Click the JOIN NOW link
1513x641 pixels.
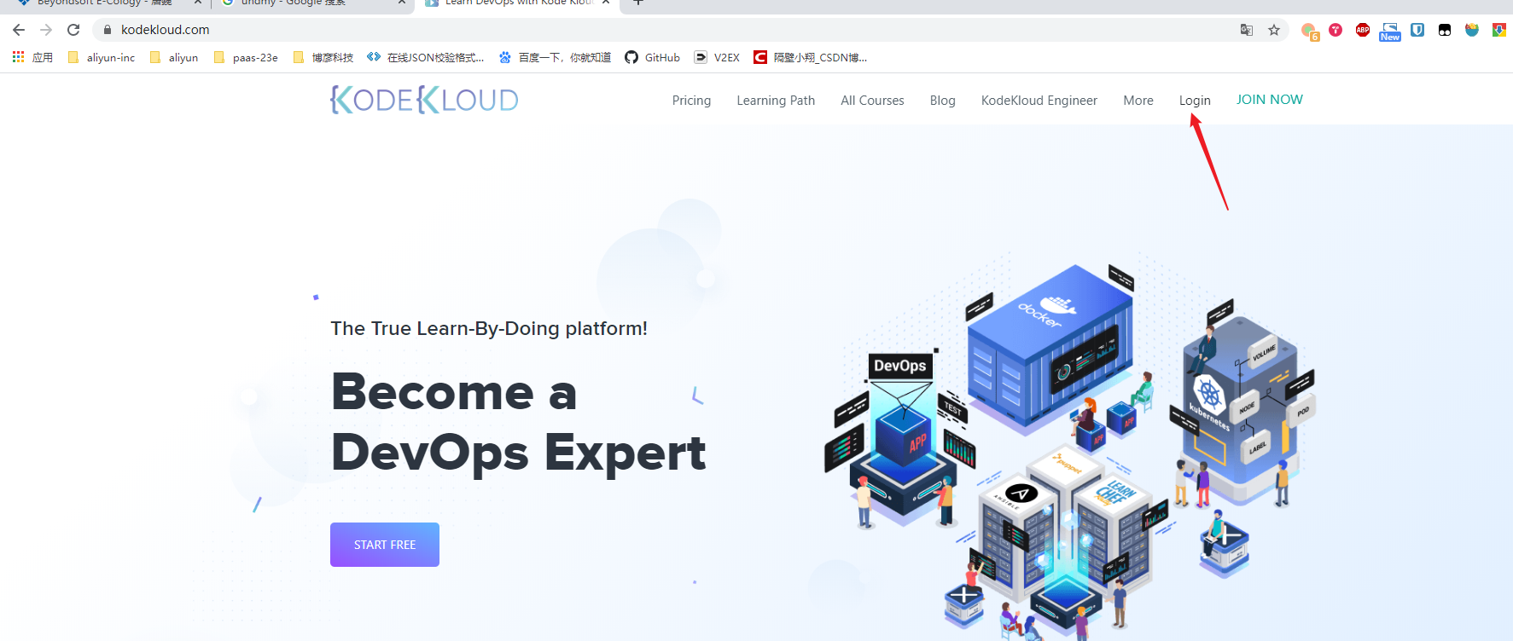click(x=1270, y=100)
